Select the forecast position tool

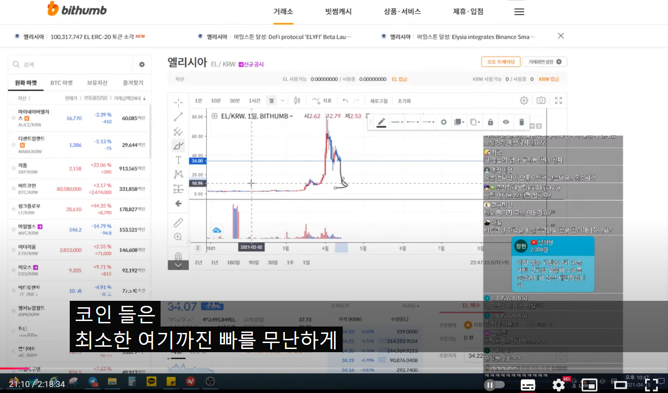tap(178, 189)
